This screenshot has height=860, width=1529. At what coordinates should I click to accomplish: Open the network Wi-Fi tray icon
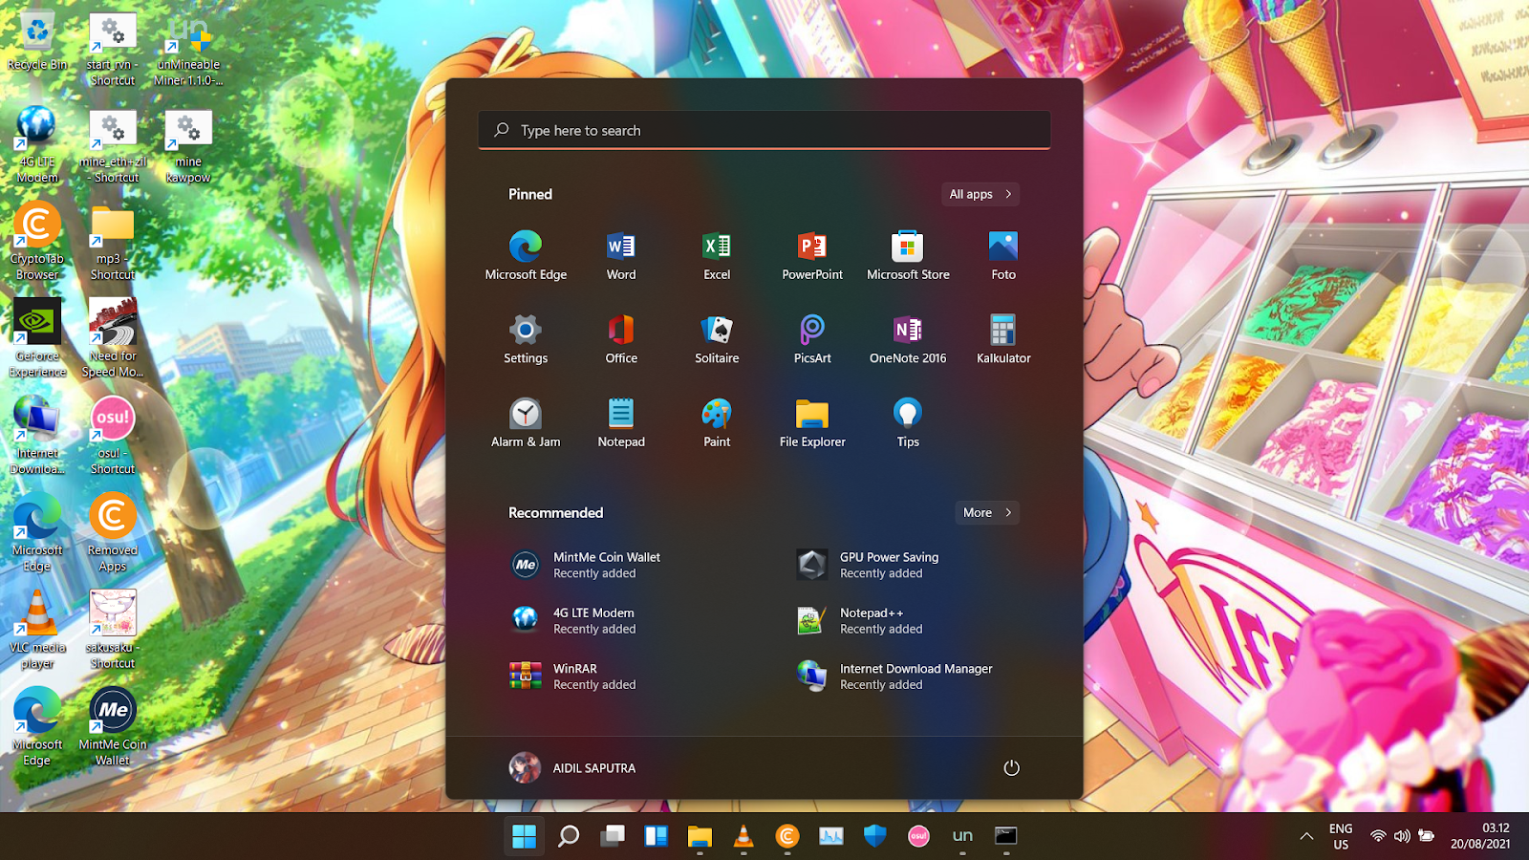(x=1378, y=836)
